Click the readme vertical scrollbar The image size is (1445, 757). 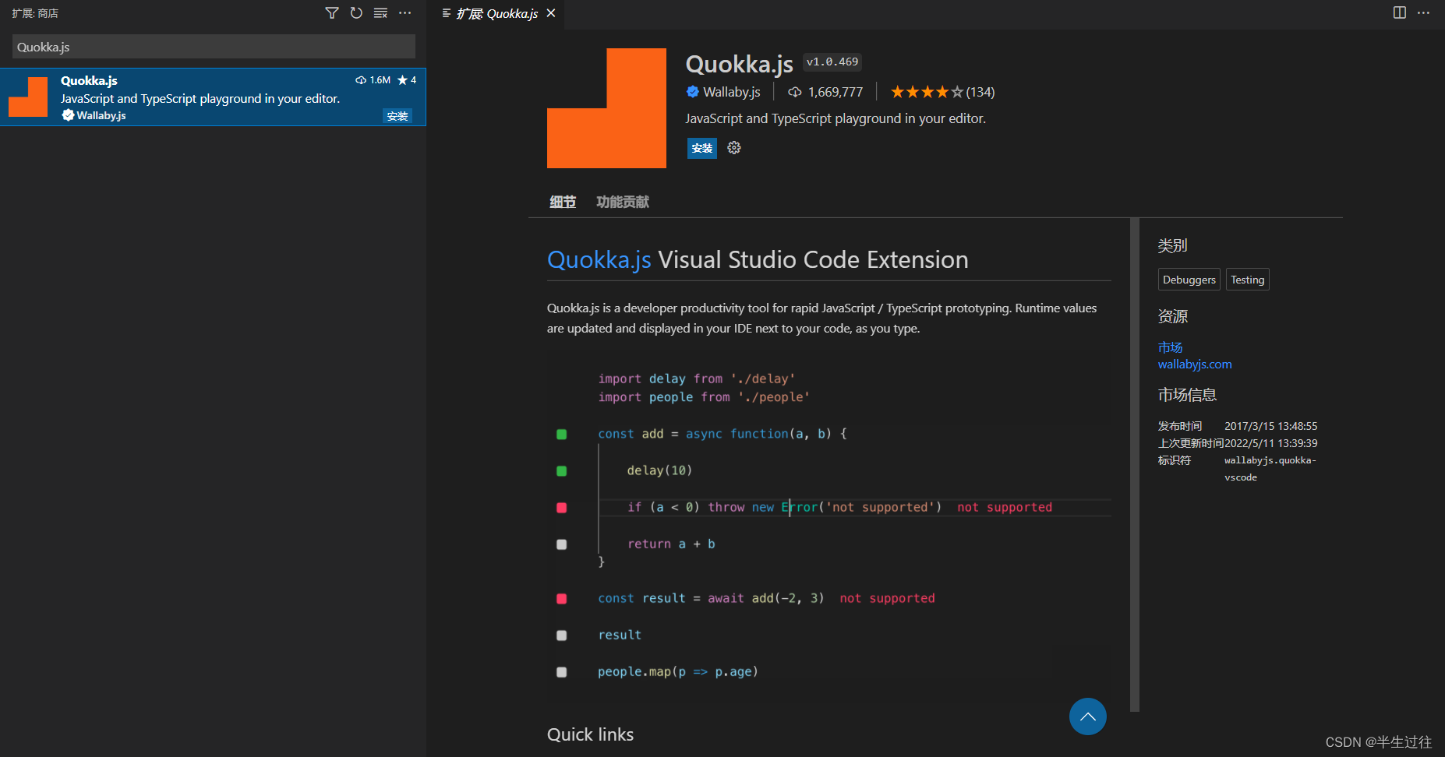click(1135, 465)
